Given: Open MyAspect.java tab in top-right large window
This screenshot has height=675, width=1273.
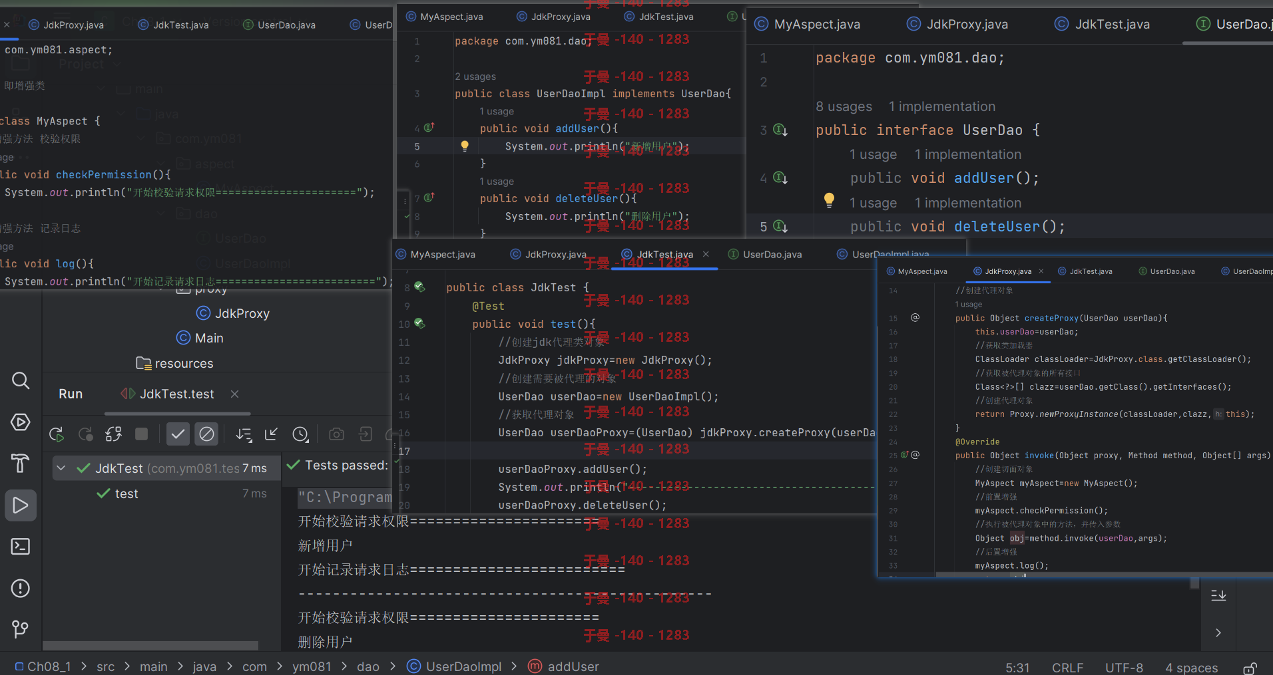Looking at the screenshot, I should point(808,24).
